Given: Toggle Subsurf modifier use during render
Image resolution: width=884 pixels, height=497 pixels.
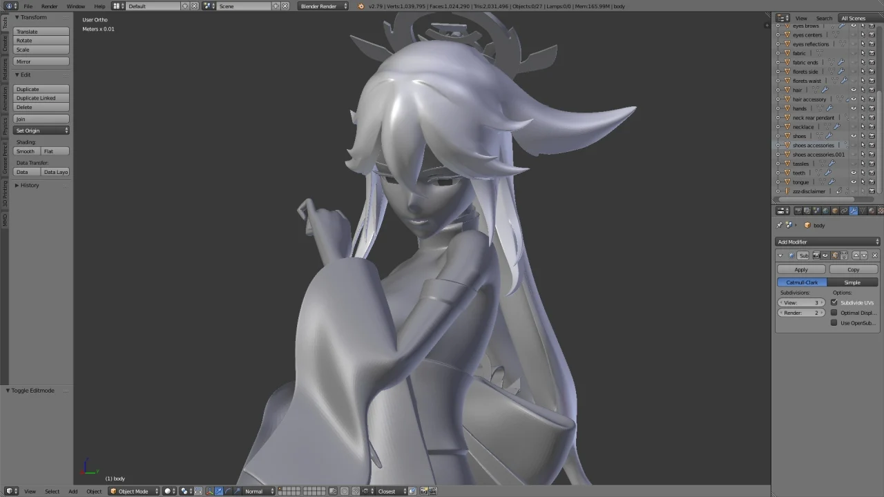Looking at the screenshot, I should 816,255.
